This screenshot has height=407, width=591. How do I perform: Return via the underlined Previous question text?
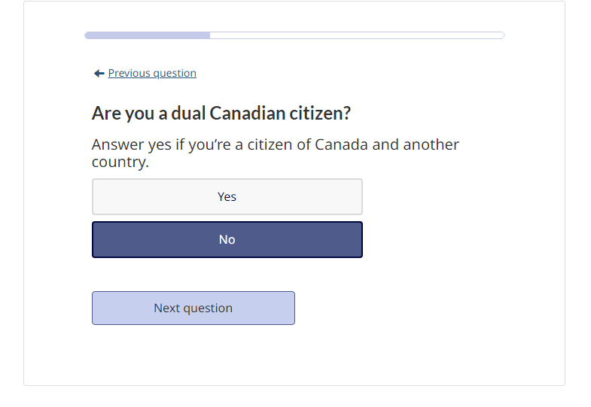pos(152,74)
